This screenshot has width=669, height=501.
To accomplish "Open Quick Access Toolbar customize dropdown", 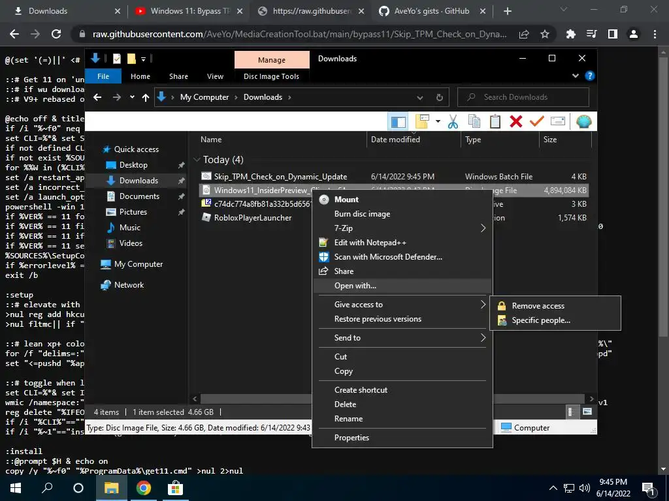I will (x=143, y=59).
